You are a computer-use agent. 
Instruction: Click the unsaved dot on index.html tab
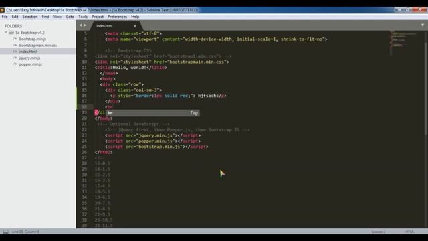coord(135,26)
